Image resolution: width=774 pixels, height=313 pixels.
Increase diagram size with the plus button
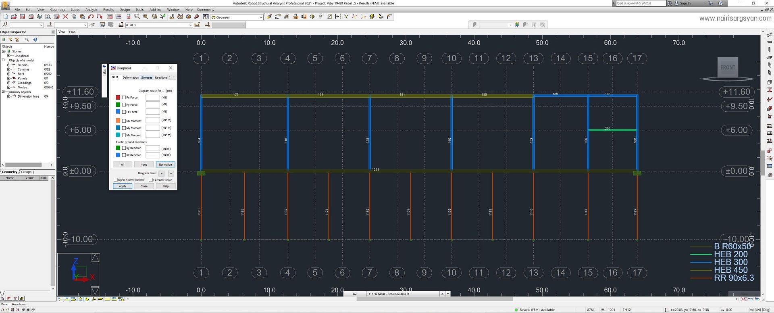click(162, 173)
